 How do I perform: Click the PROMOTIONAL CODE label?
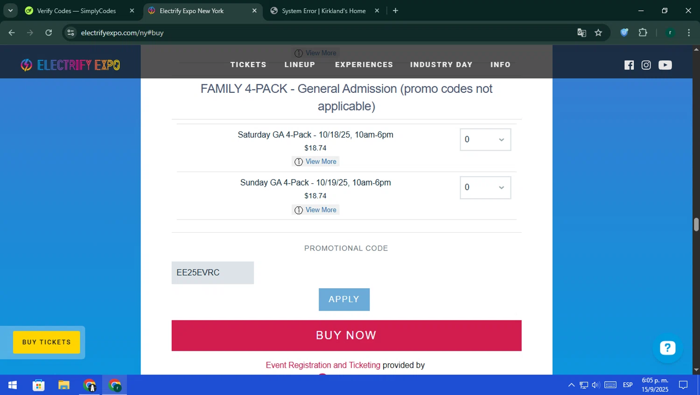pyautogui.click(x=346, y=249)
